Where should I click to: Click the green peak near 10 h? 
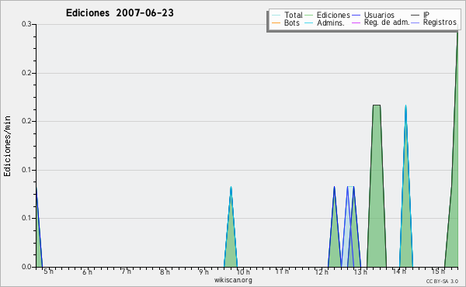tap(231, 237)
